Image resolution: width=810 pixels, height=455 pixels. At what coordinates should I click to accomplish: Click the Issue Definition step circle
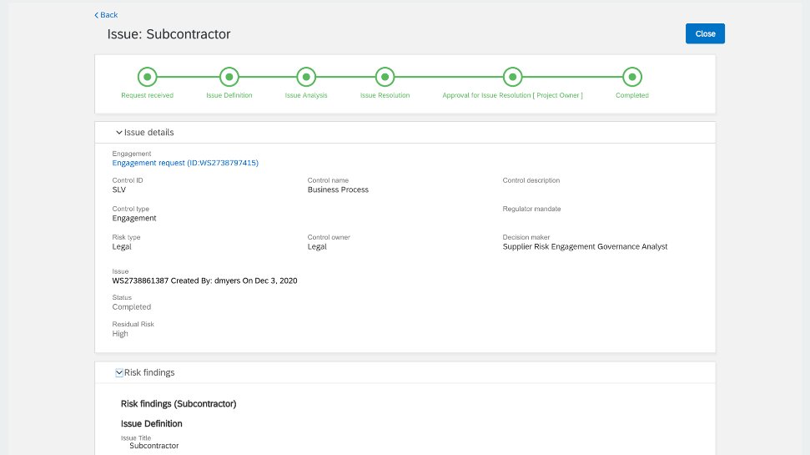point(229,77)
